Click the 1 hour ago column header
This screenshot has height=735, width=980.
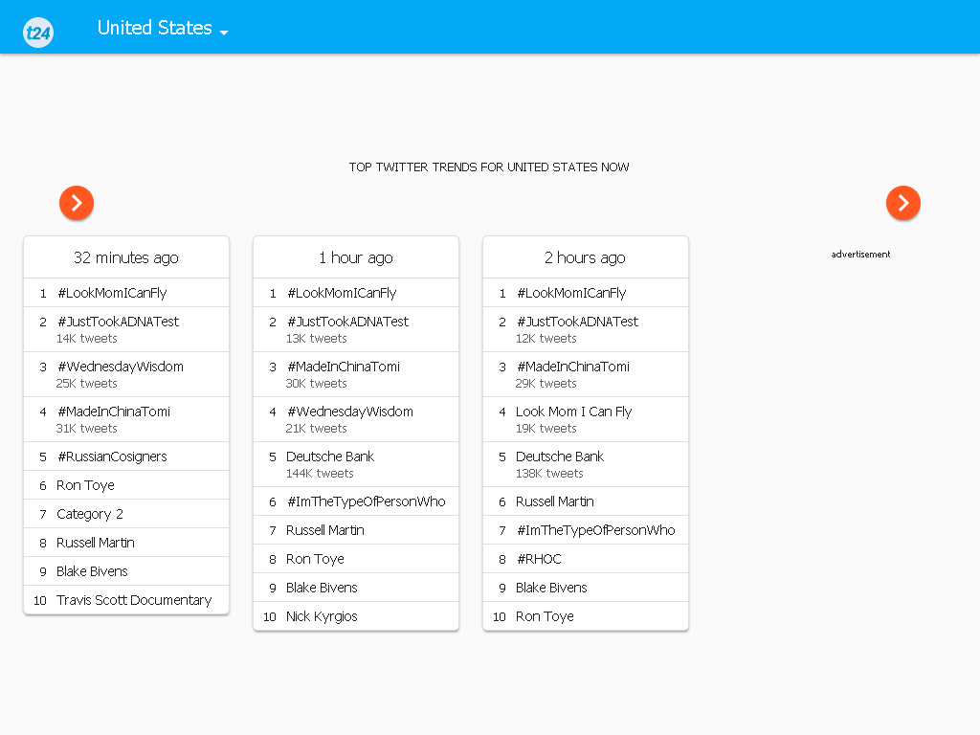tap(356, 257)
